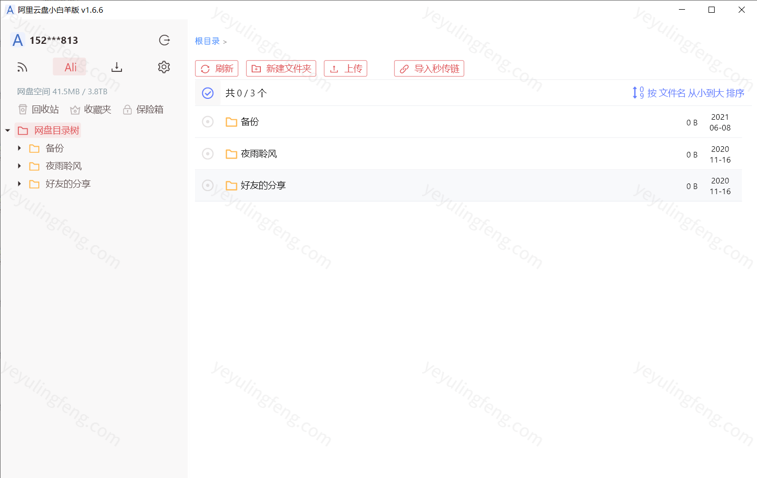Click the 上传 upload button

coord(346,69)
